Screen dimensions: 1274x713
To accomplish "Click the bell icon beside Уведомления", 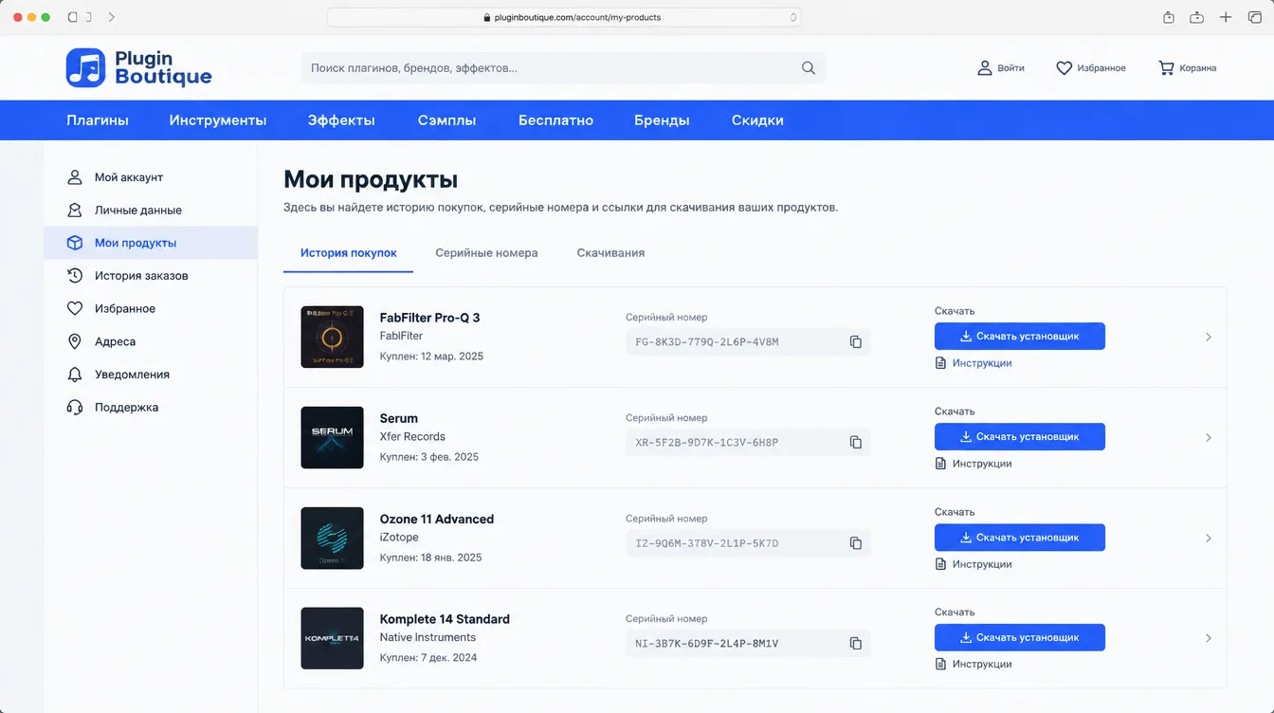I will (x=75, y=375).
